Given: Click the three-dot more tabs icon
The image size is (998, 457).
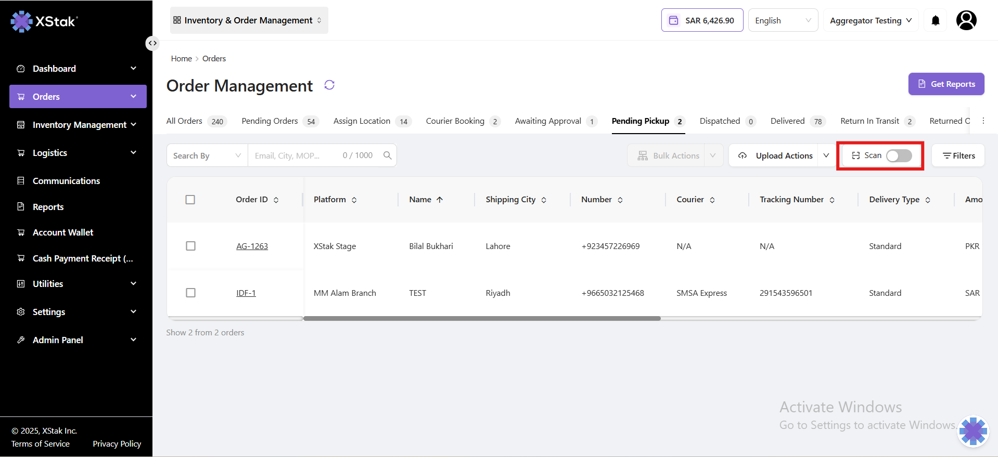Looking at the screenshot, I should click(x=983, y=121).
